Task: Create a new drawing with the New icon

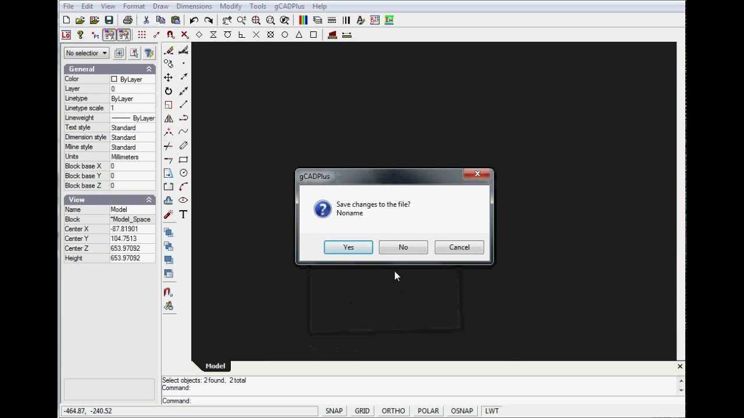Action: 66,20
